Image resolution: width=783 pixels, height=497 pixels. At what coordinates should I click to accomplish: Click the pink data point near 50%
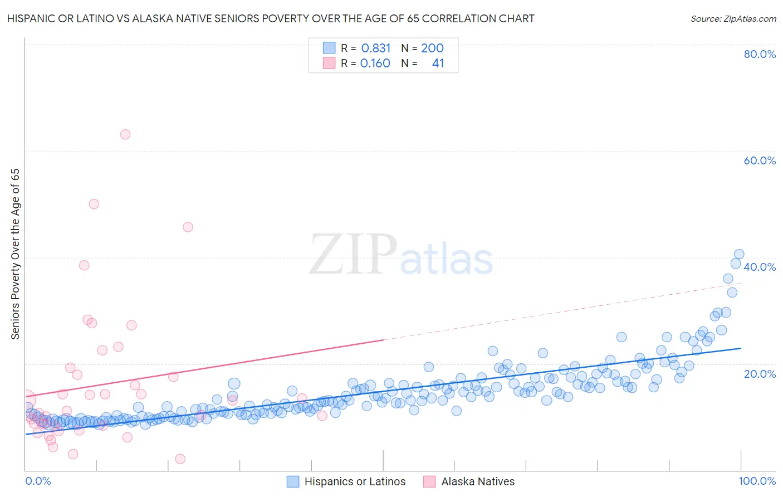coord(94,204)
